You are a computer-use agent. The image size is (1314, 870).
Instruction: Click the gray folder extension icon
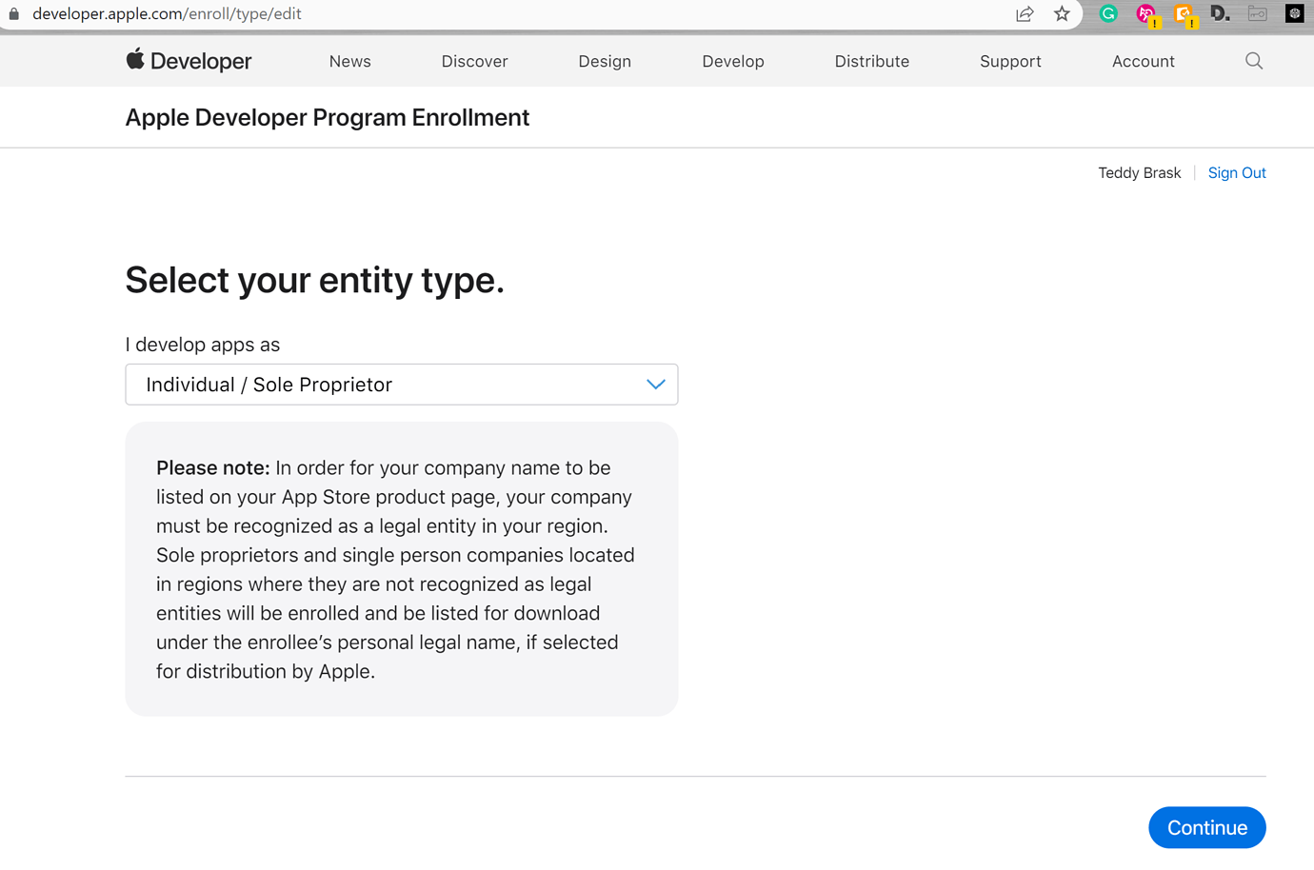point(1257,13)
